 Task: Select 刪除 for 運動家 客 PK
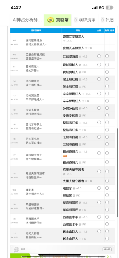[107, 195]
